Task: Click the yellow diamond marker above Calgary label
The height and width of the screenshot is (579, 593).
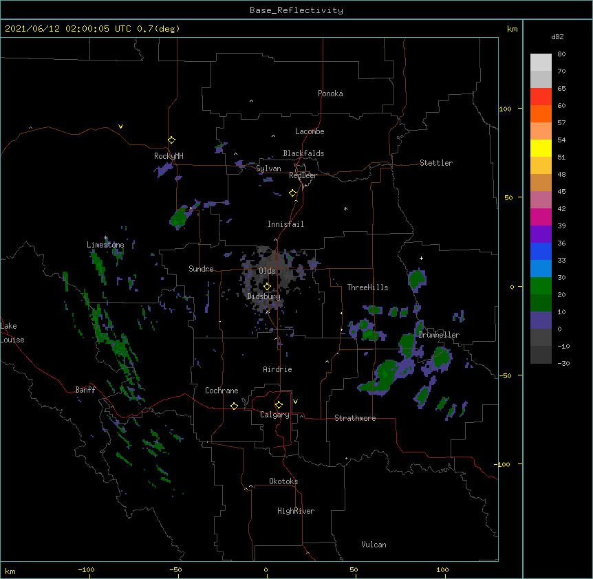Action: click(x=279, y=405)
